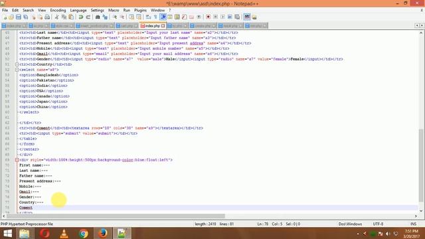Viewport: 425px width, 239px height.
Task: Collapse the select fold marker at line 52
Action: coord(17,70)
